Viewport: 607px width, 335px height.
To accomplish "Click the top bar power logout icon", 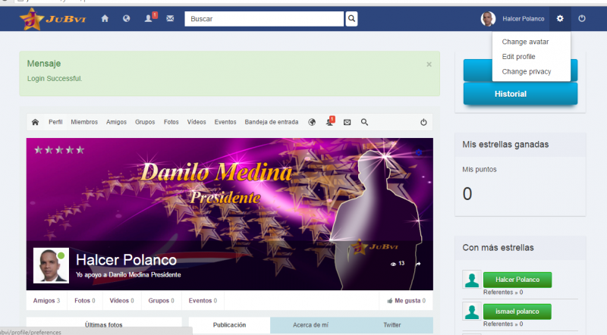I will click(x=582, y=18).
